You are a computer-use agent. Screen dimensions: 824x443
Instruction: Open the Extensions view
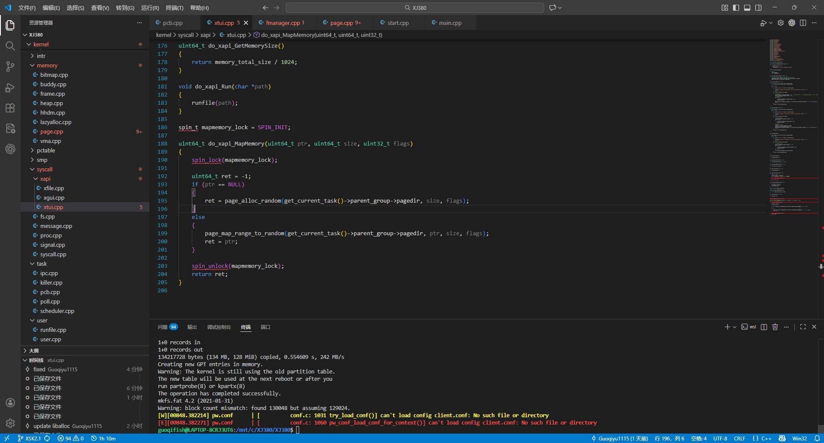tap(10, 108)
